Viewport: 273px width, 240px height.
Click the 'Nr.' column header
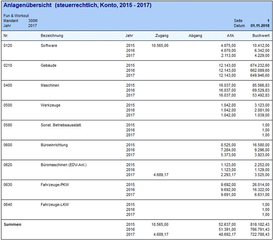6,35
